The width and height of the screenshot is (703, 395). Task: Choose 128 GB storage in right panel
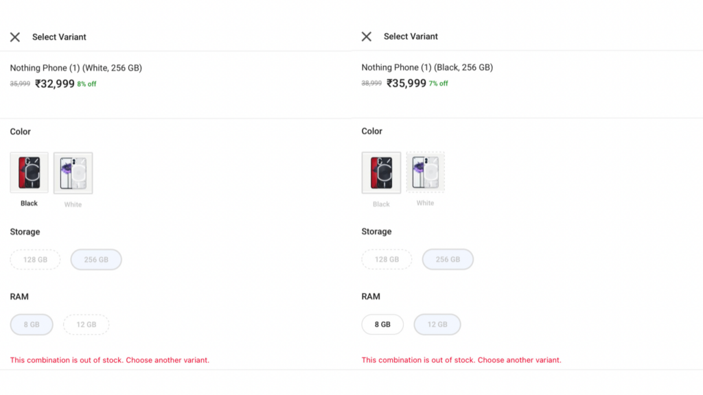(387, 259)
